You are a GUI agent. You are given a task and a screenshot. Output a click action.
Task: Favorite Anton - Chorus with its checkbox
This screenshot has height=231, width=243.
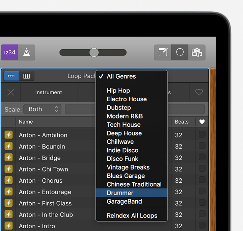[x=202, y=180]
